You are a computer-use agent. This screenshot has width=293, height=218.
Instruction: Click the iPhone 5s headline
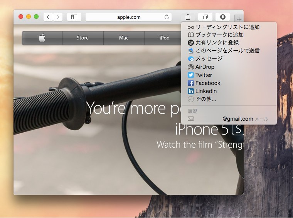(209, 129)
